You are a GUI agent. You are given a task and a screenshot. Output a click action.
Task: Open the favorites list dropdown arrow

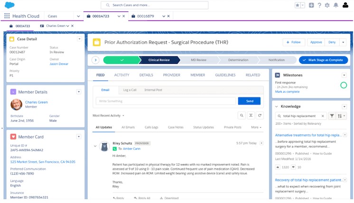pos(303,5)
